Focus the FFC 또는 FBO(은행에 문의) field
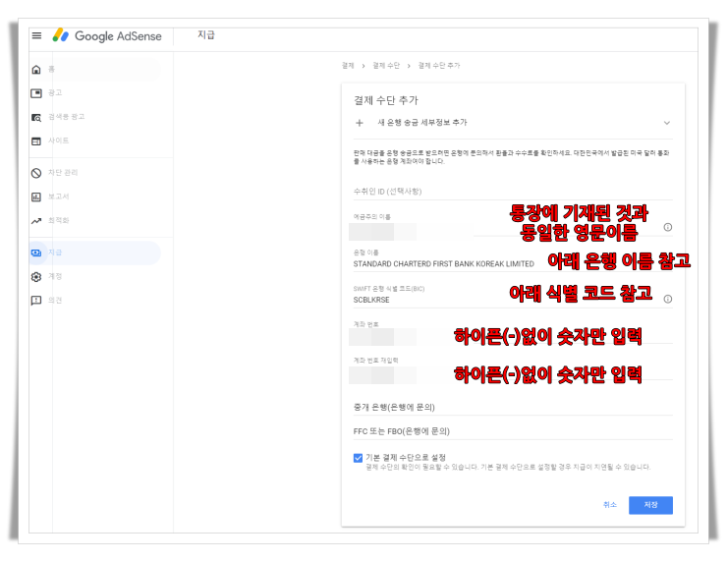The width and height of the screenshot is (727, 562). click(x=513, y=431)
